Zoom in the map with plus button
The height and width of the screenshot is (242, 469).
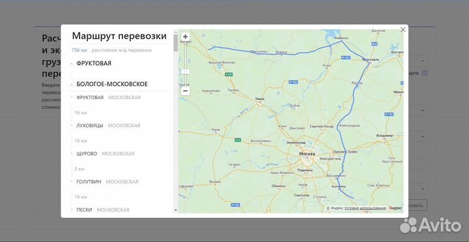tap(186, 37)
